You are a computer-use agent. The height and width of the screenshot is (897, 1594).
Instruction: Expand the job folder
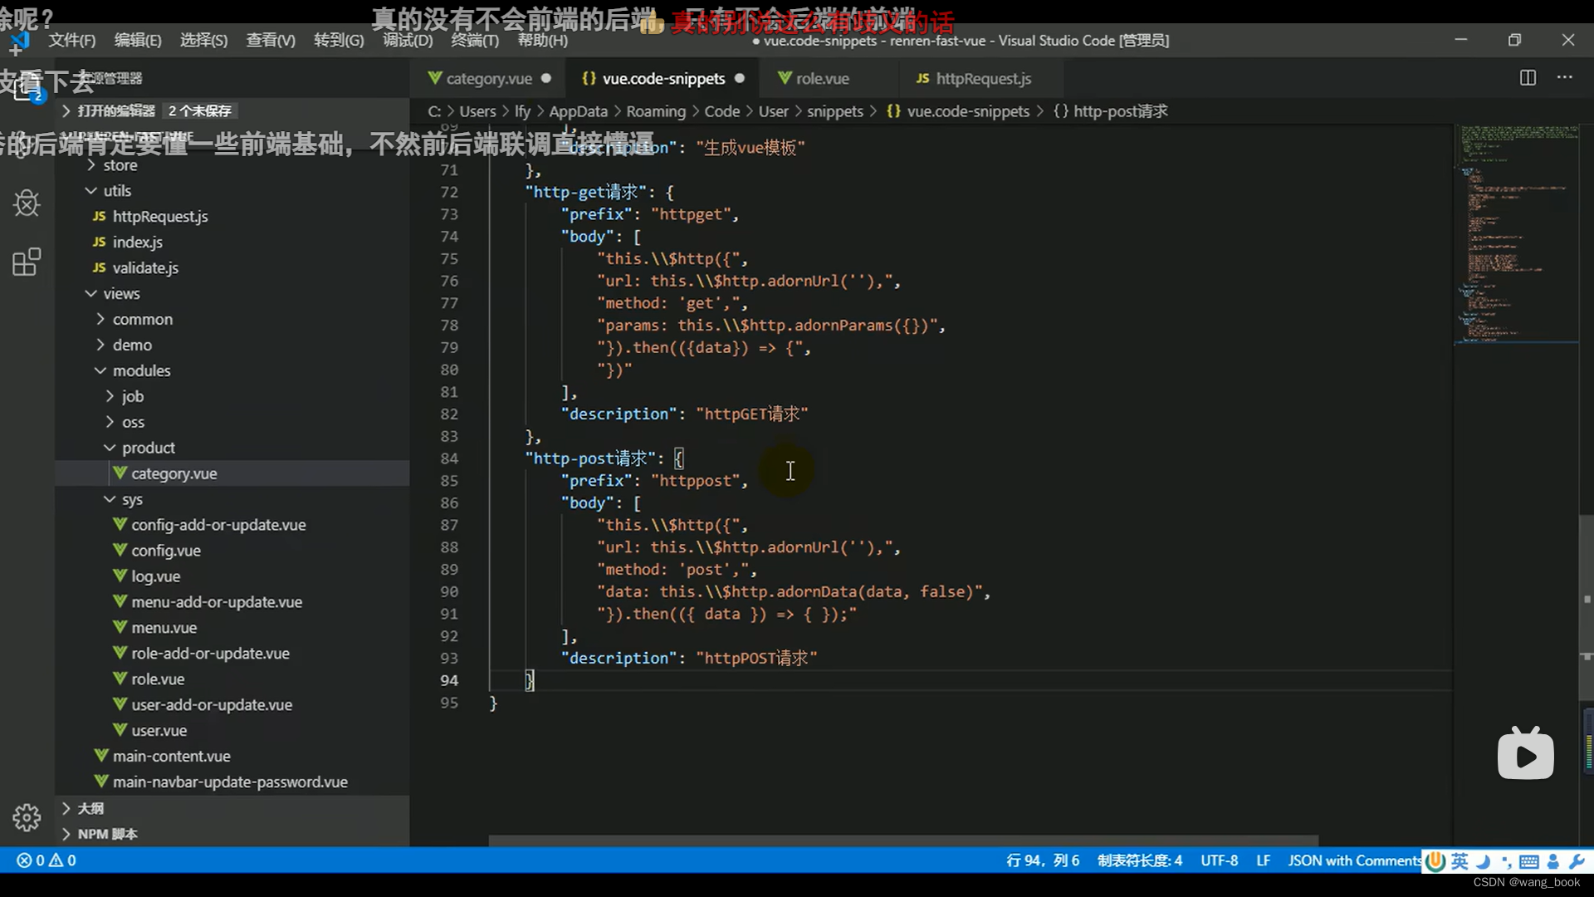[x=132, y=396]
